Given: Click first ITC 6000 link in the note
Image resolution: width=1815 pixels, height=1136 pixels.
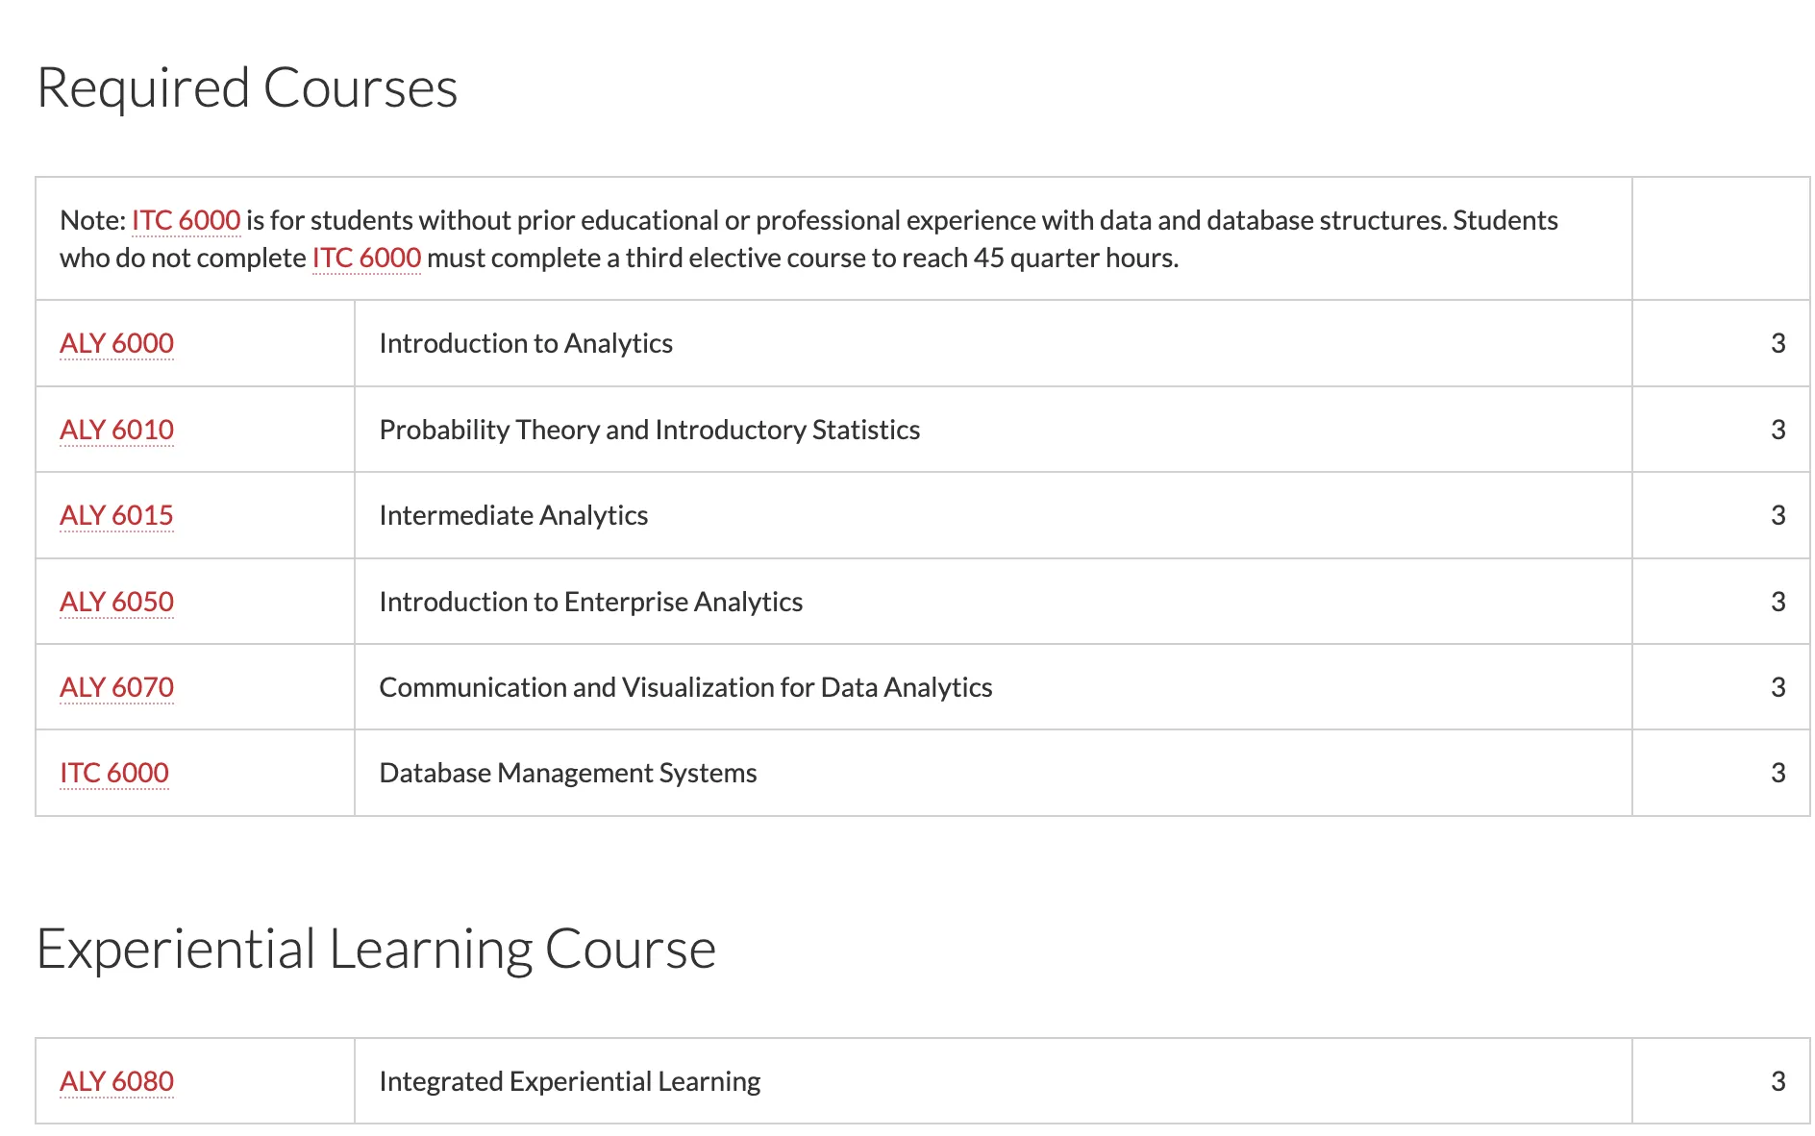Looking at the screenshot, I should click(x=186, y=220).
